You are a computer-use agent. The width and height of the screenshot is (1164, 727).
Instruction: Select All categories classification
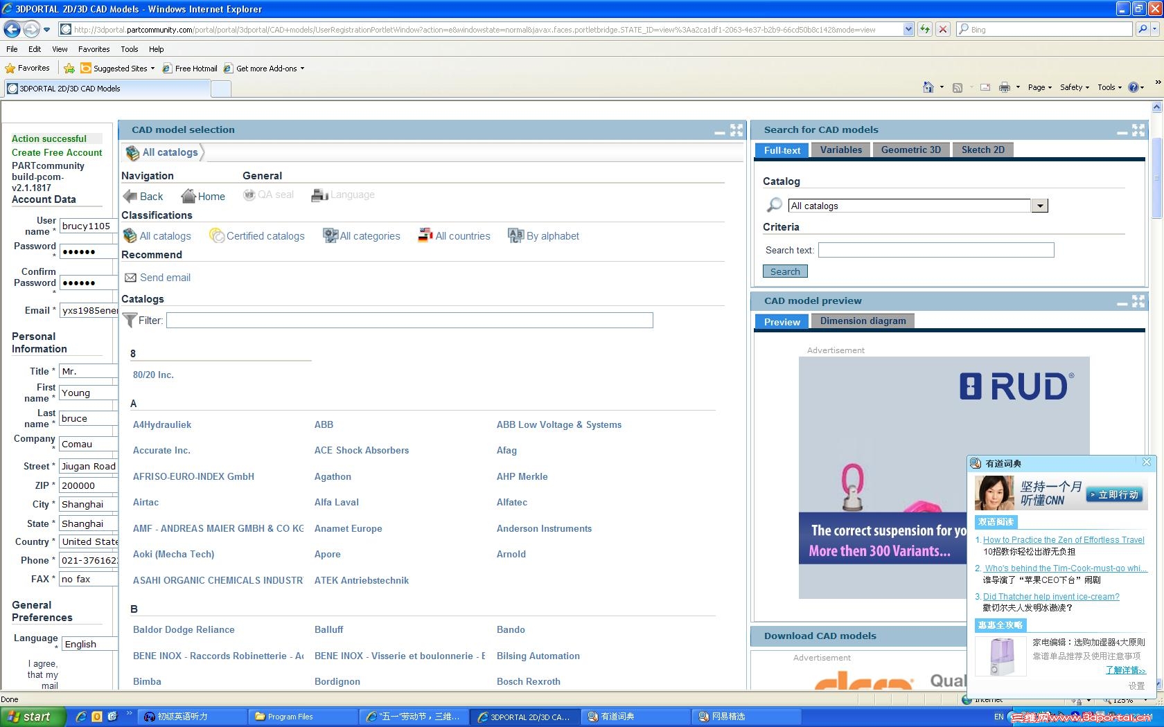click(362, 235)
